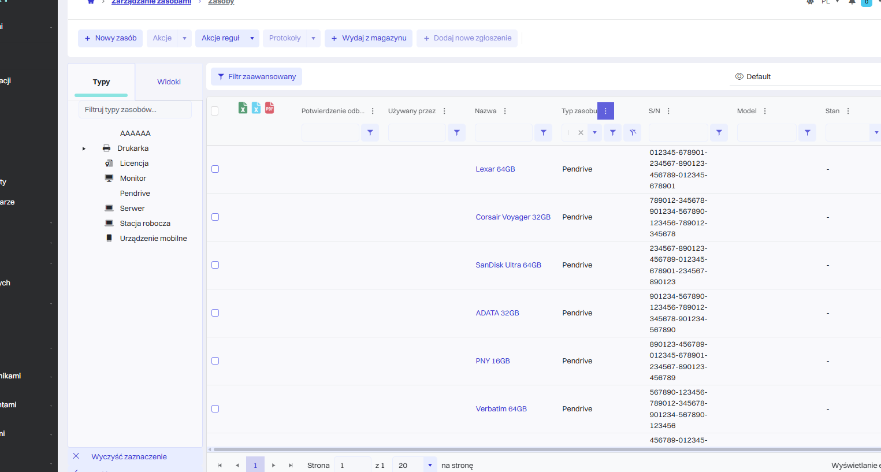Open the Akcje reguł dropdown arrow
881x472 pixels.
tap(252, 38)
